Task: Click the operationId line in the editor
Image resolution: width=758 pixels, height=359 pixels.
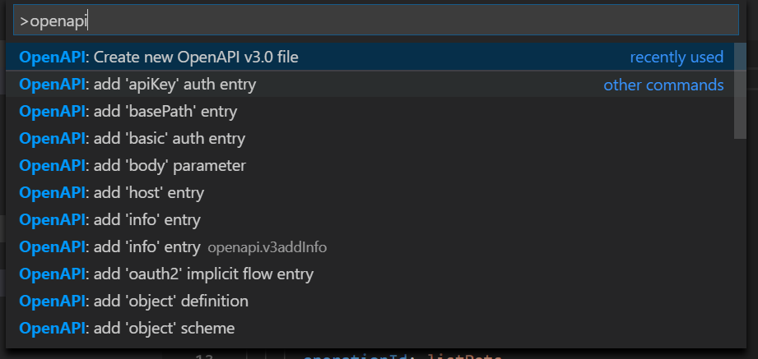Action: pyautogui.click(x=402, y=357)
